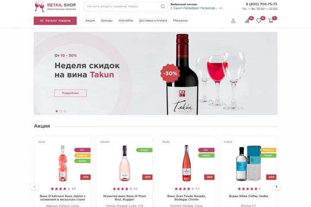This screenshot has height=207, width=311.
Task: Select the third banner slide dot
Action: 65,111
